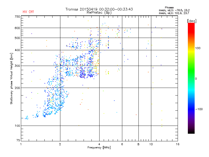
Task: Click y-axis tick label '75'
Action: pyautogui.click(x=18, y=140)
